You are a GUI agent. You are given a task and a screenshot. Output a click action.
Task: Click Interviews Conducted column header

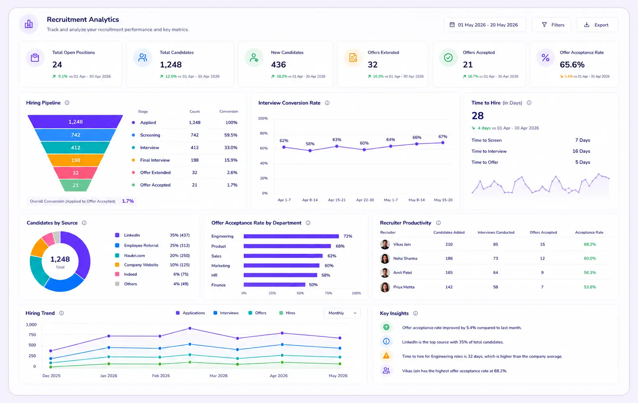point(496,233)
